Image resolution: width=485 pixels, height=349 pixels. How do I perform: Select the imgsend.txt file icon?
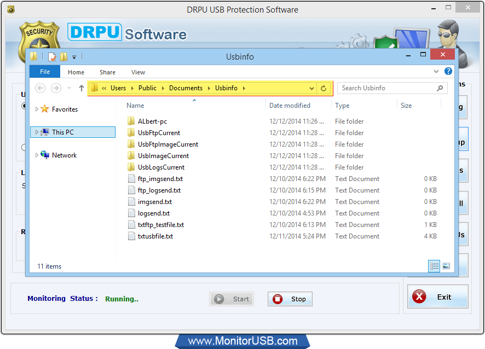[131, 201]
